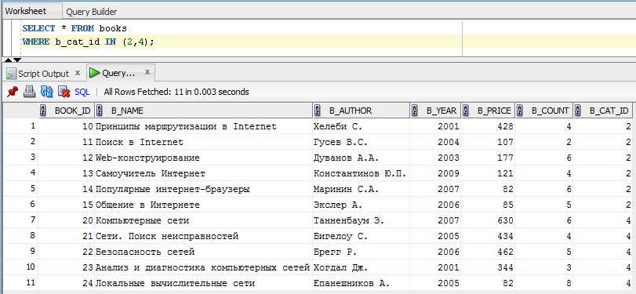Show the SQL statement link
The image size is (636, 294).
(x=82, y=92)
